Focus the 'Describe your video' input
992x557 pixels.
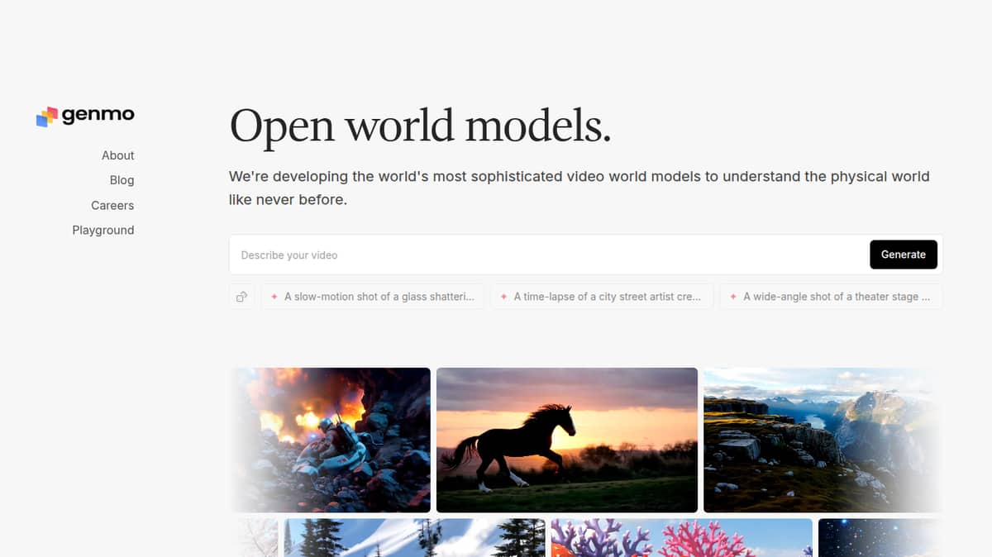coord(550,255)
